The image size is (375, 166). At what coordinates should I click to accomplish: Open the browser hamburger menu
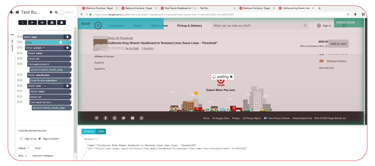click(x=363, y=14)
